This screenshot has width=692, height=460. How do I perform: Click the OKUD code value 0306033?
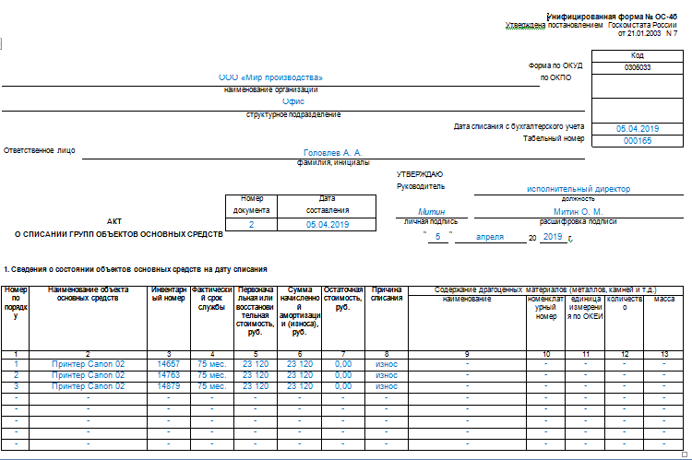pos(638,67)
